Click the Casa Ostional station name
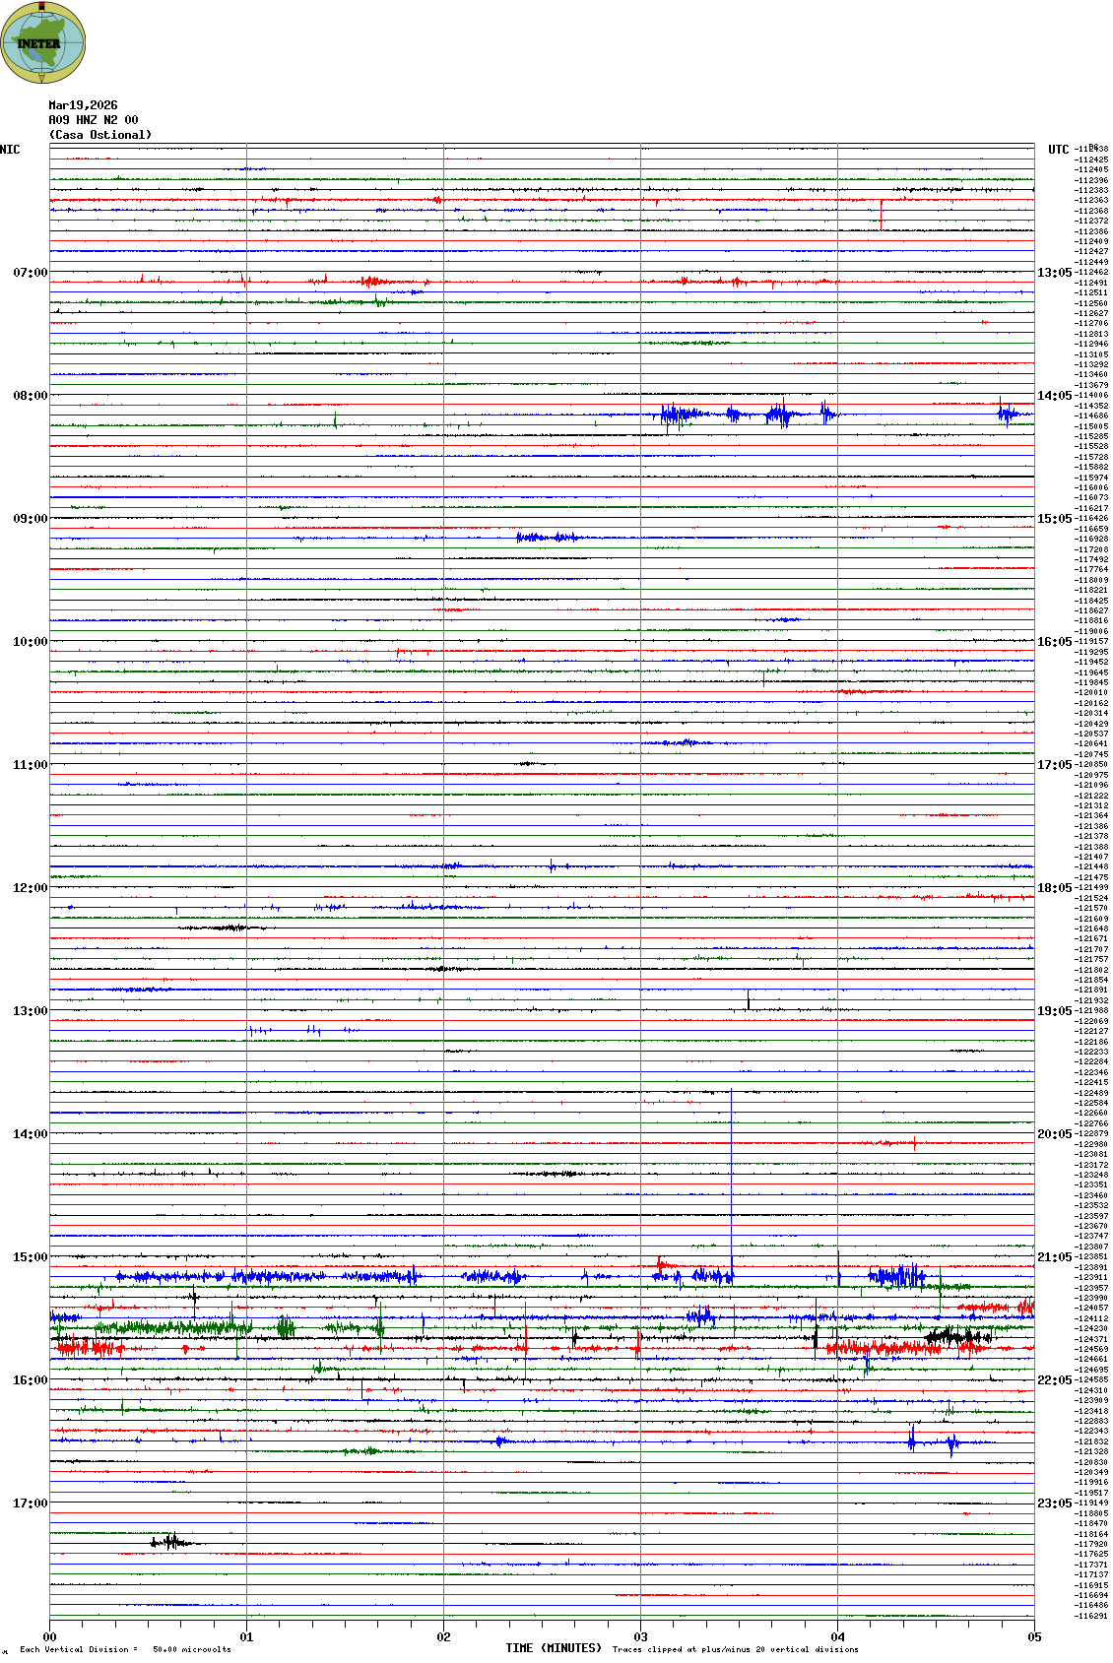 [100, 135]
